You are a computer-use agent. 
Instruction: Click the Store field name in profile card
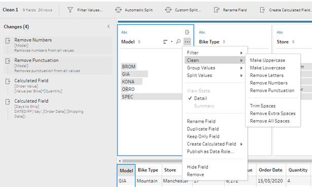click(x=283, y=42)
